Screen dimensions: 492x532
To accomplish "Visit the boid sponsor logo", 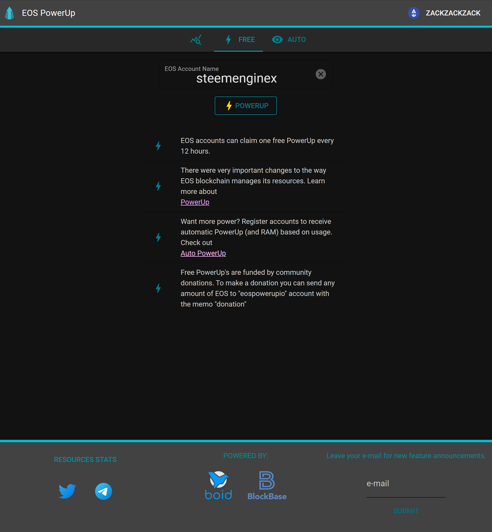I will (218, 485).
